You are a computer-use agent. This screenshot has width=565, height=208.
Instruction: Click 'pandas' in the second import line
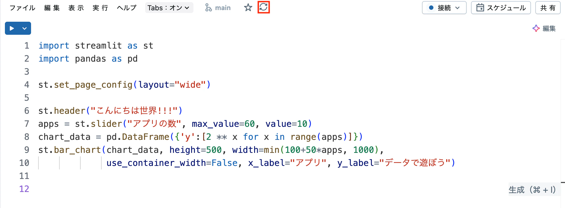click(90, 59)
